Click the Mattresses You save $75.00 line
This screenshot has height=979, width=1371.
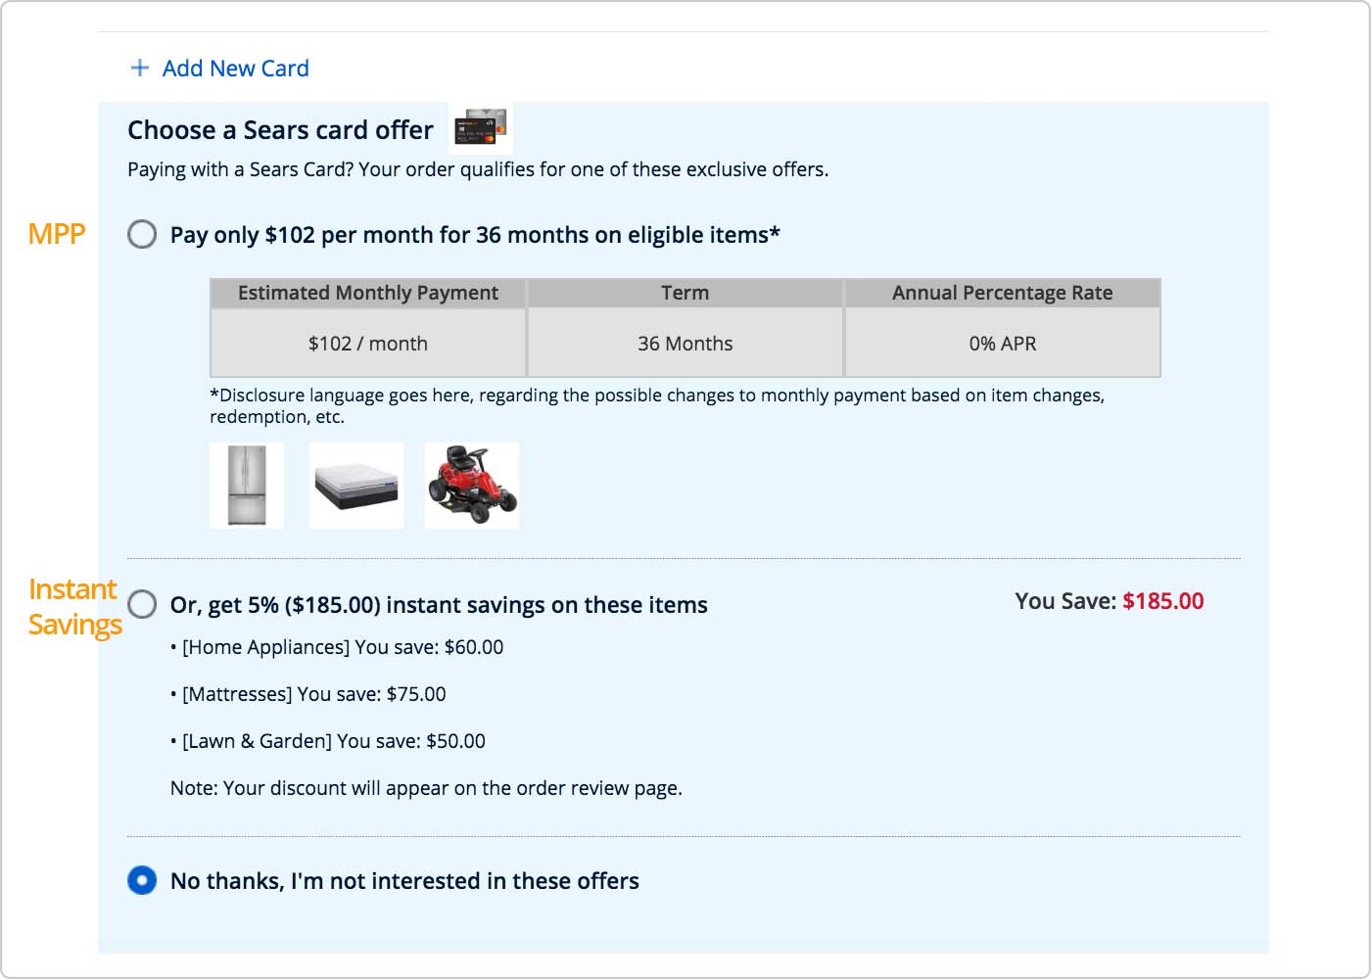(308, 694)
